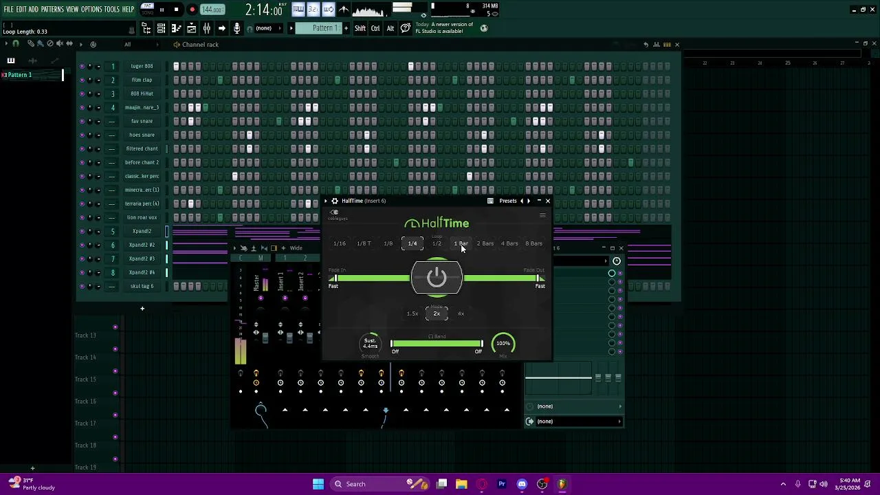Viewport: 880px width, 495px height.
Task: Open Premiere Pro from Windows taskbar
Action: [502, 484]
